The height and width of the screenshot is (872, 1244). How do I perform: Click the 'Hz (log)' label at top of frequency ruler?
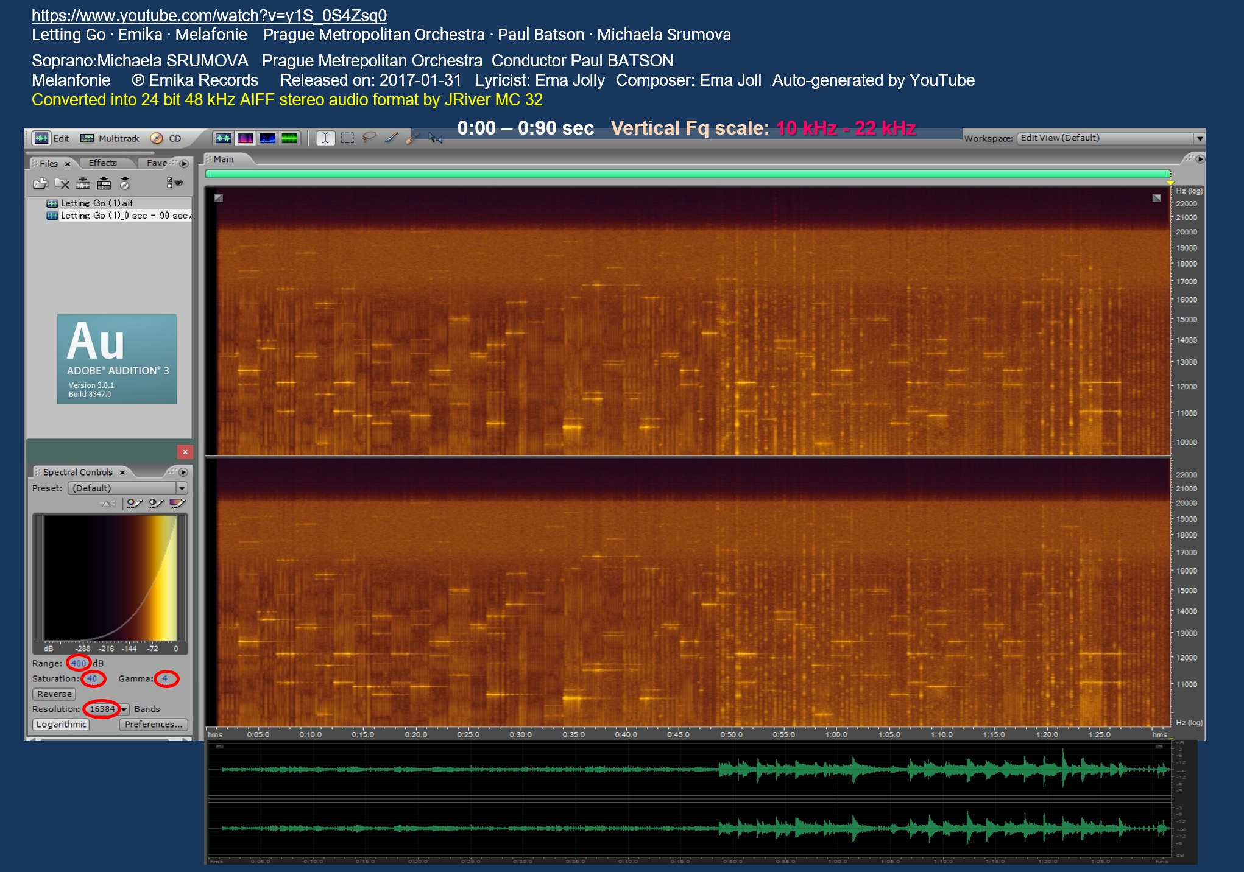[x=1189, y=191]
